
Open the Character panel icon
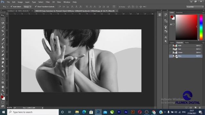[166, 37]
